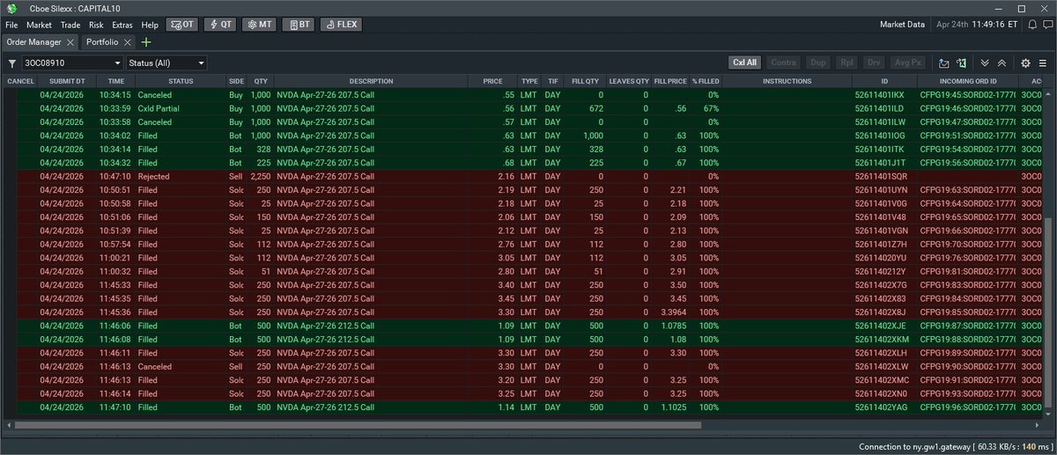Click fill price 3.3964 cell
This screenshot has height=455, width=1057.
671,312
